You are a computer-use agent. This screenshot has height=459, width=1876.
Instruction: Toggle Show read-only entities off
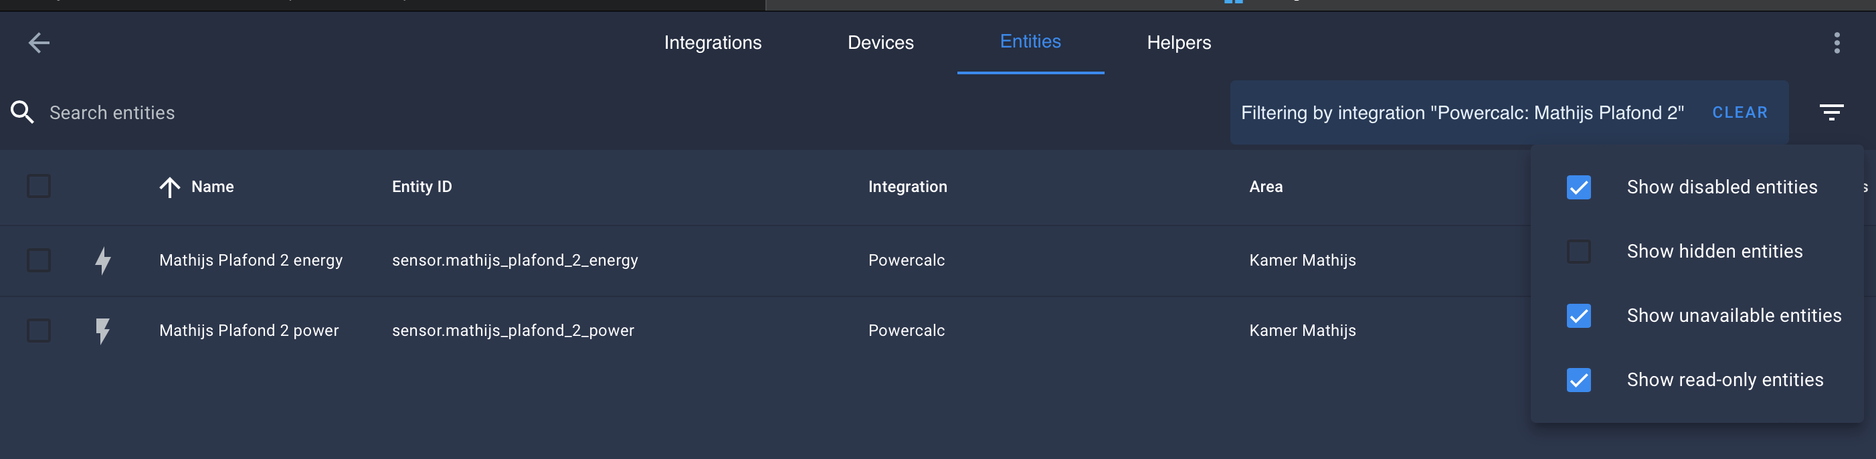click(x=1578, y=379)
